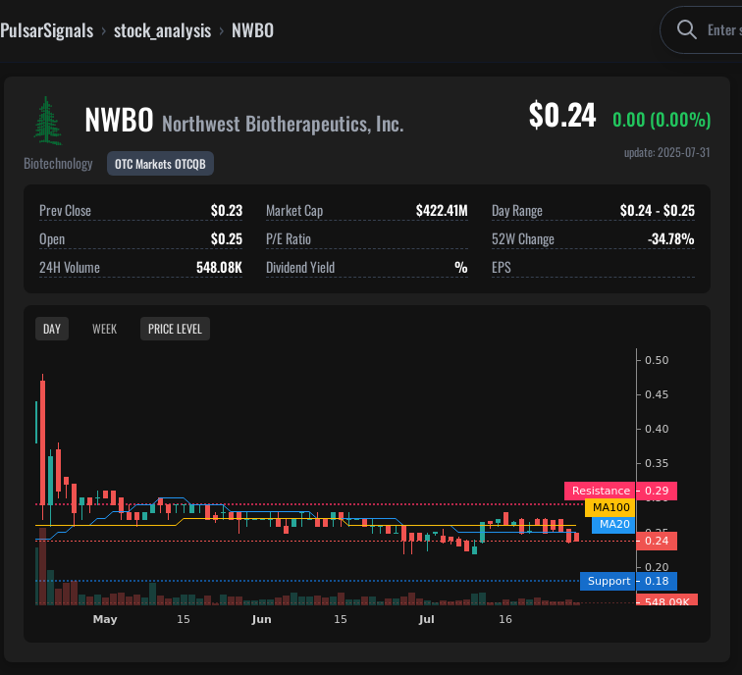The width and height of the screenshot is (742, 675).
Task: Click the NWBO breadcrumb item
Action: [252, 30]
